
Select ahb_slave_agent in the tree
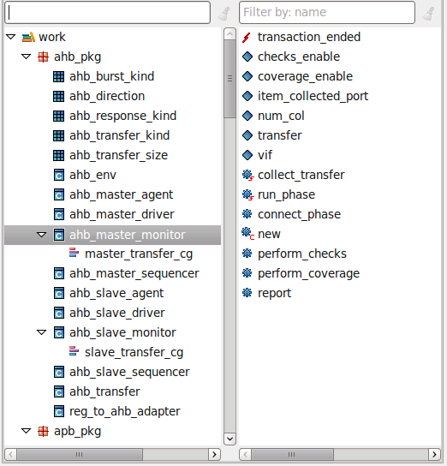pos(116,293)
